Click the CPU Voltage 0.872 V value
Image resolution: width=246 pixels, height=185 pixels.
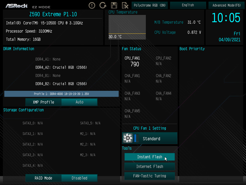[x=194, y=32]
